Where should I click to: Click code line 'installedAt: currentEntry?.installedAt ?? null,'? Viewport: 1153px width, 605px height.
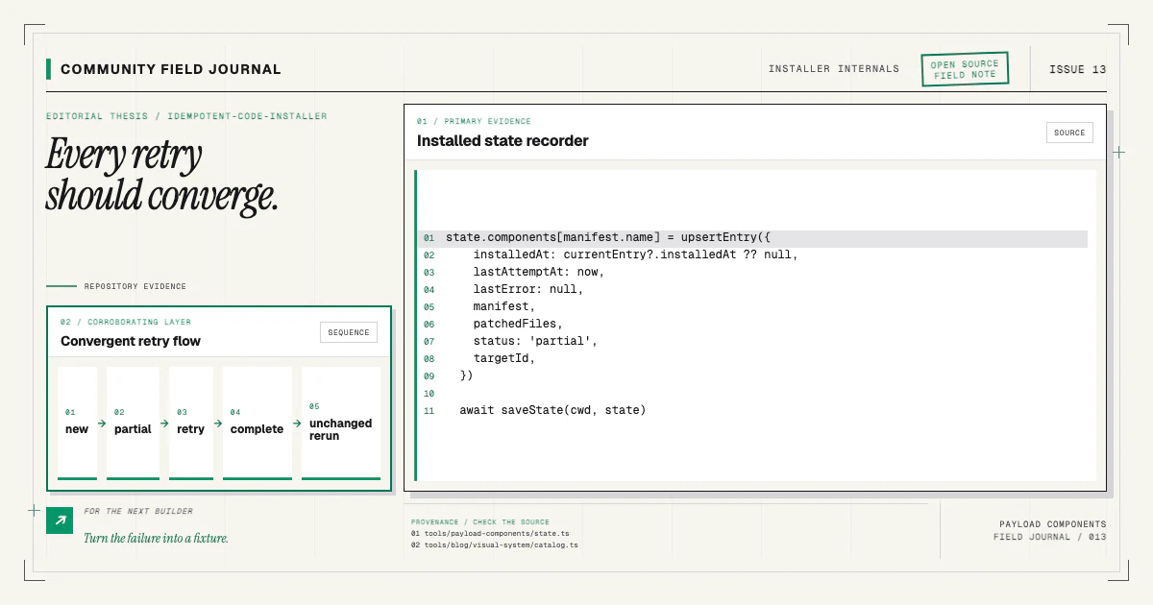click(636, 254)
